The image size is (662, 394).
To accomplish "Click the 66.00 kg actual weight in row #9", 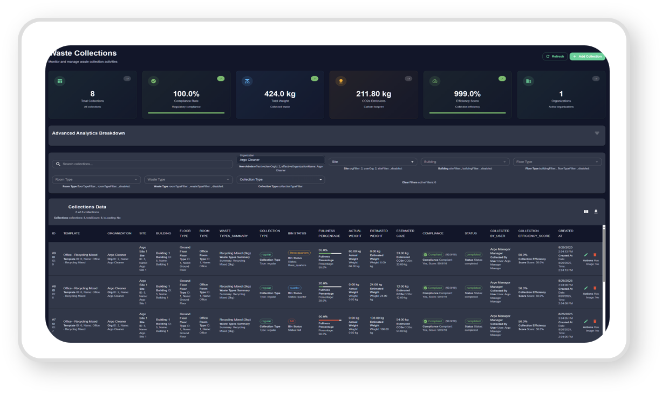I will [x=354, y=251].
